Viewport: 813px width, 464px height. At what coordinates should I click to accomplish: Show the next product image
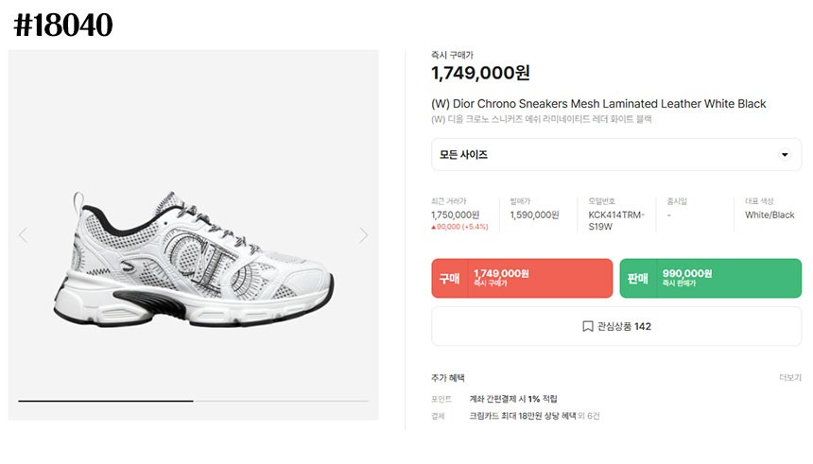point(364,235)
